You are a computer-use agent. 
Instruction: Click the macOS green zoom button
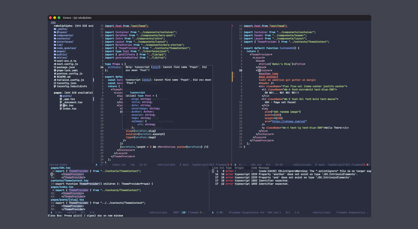(x=59, y=18)
